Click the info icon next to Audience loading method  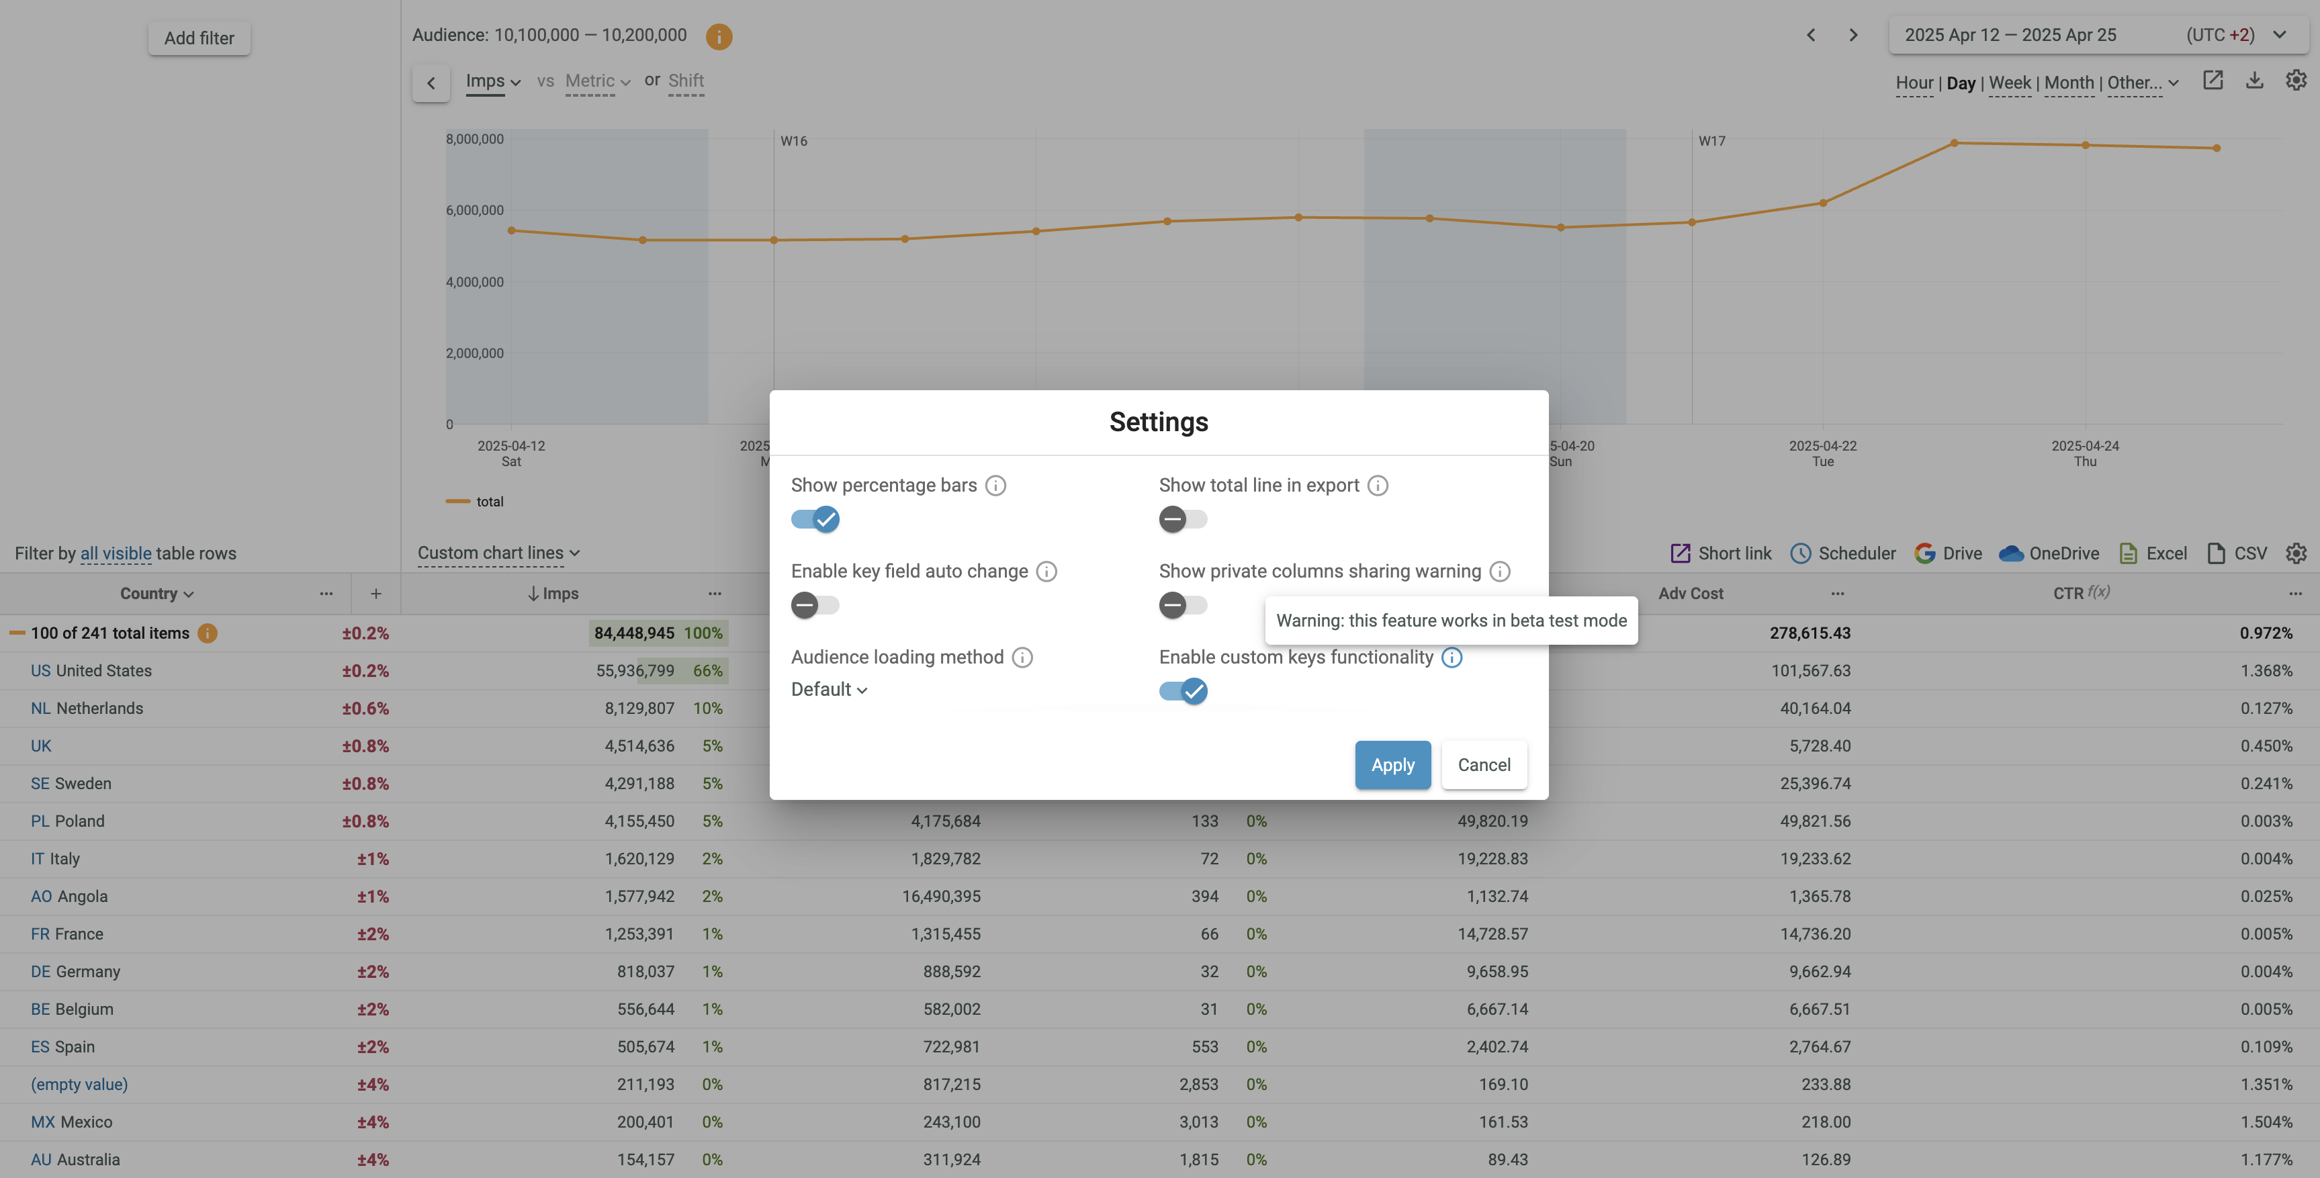pos(1022,658)
